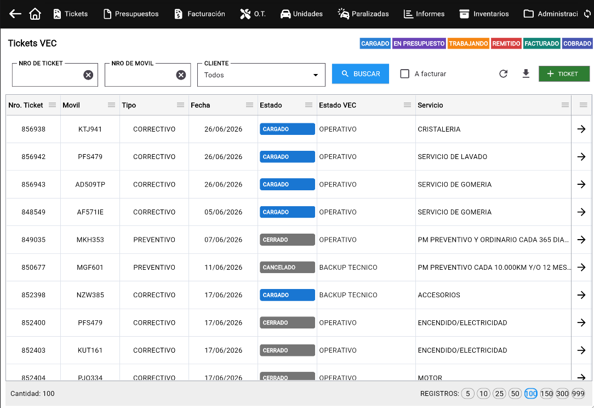Open the Unidades menu
The image size is (594, 408).
coord(301,14)
